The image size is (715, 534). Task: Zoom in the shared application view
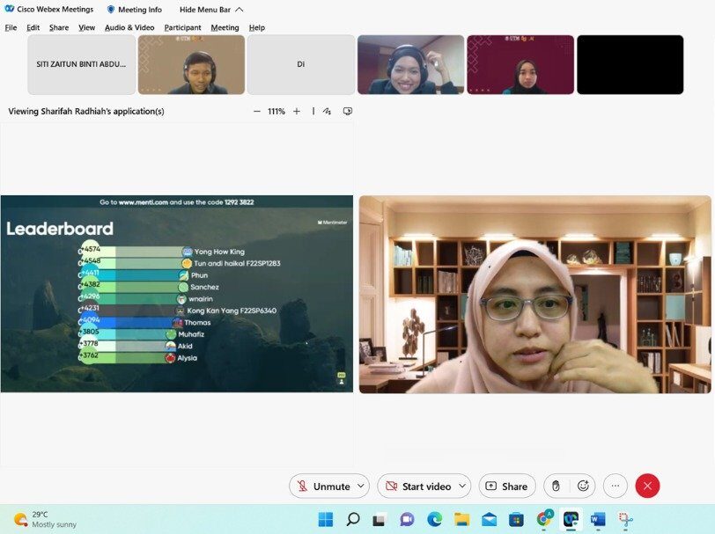(x=297, y=112)
